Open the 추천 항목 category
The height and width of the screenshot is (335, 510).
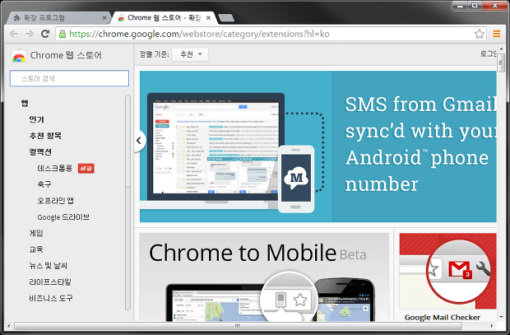45,136
